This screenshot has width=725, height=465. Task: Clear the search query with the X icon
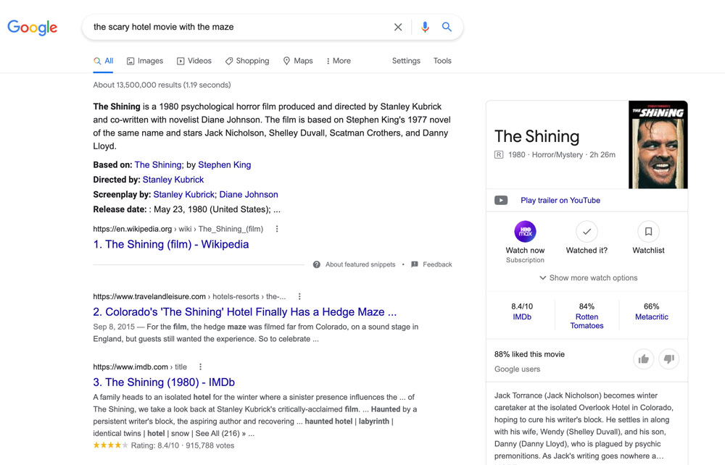(397, 27)
